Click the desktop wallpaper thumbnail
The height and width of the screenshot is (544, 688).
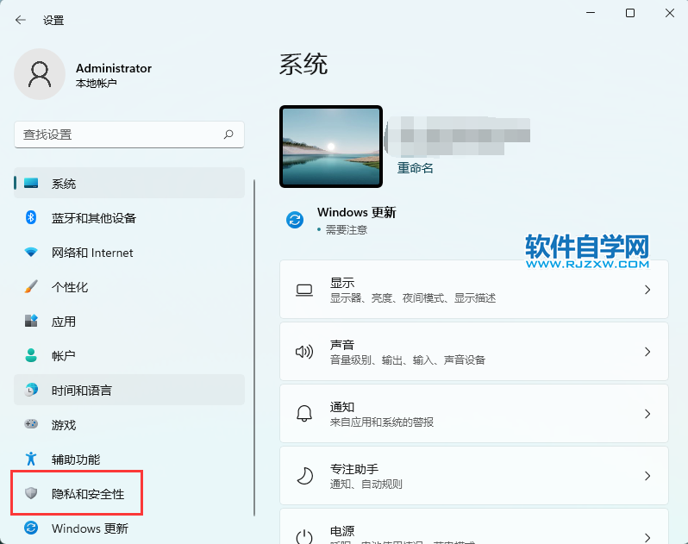point(331,147)
